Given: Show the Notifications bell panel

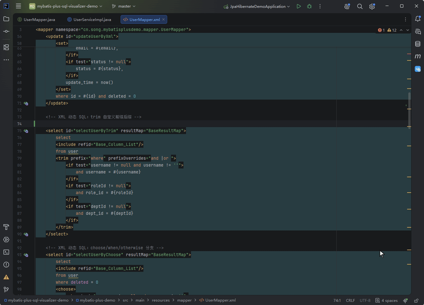Looking at the screenshot, I should pyautogui.click(x=418, y=19).
